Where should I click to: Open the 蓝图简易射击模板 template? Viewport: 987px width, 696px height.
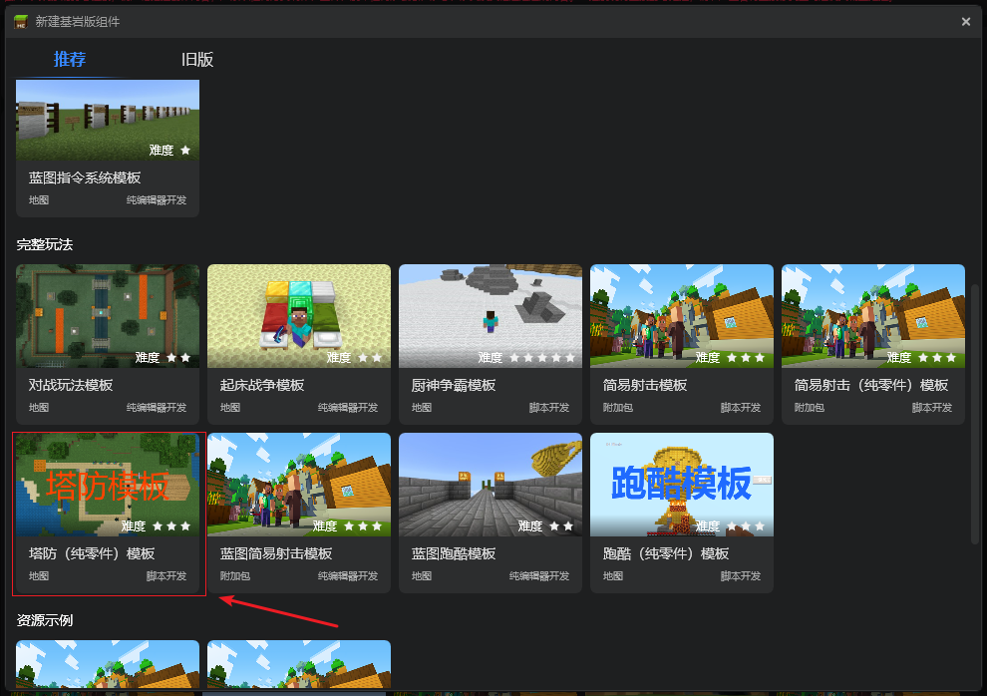299,513
